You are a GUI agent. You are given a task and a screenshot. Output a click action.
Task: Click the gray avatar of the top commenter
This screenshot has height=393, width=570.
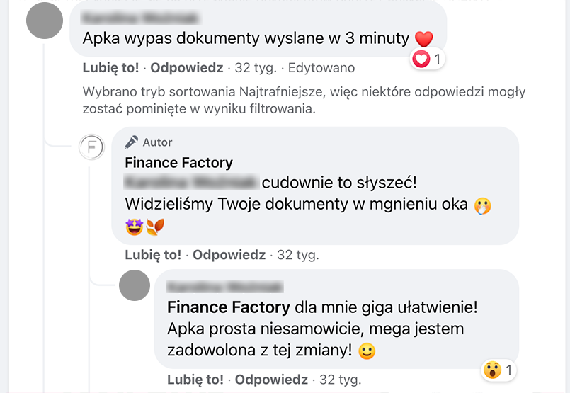[x=45, y=21]
